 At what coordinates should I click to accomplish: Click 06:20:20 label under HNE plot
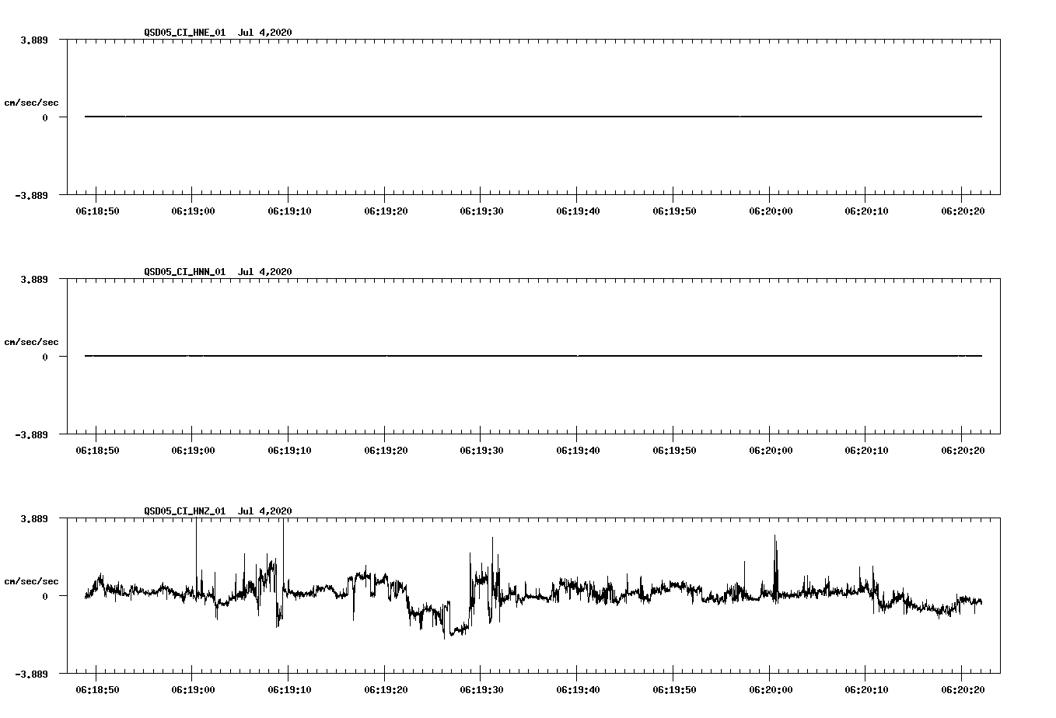tap(963, 211)
